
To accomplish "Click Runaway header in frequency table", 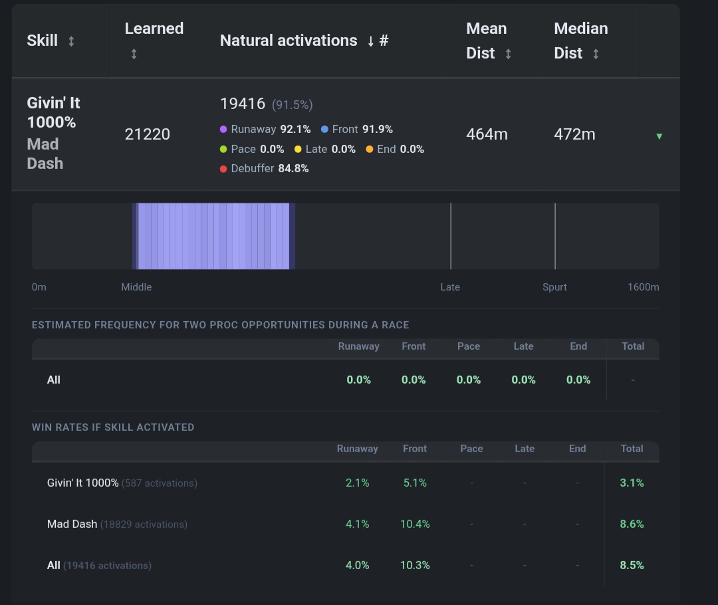I will [358, 346].
